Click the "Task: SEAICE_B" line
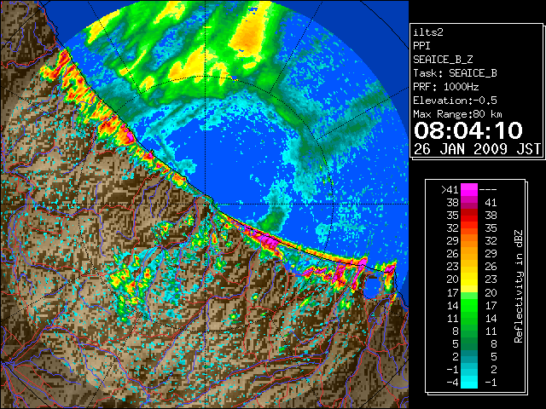The image size is (546, 409). tap(455, 73)
